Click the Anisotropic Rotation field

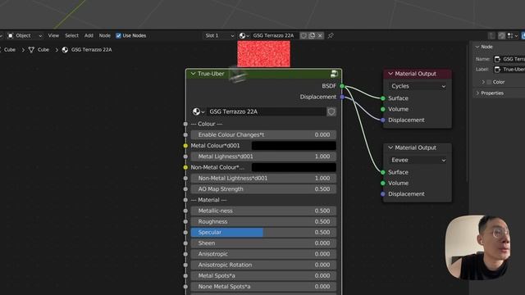263,265
